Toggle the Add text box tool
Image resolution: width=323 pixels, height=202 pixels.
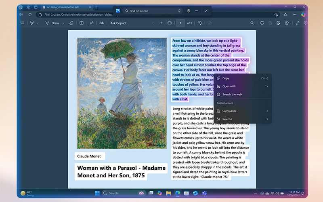[x=82, y=23]
